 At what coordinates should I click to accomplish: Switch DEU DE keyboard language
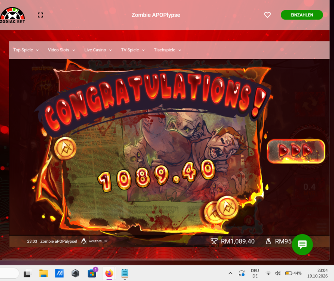[255, 274]
